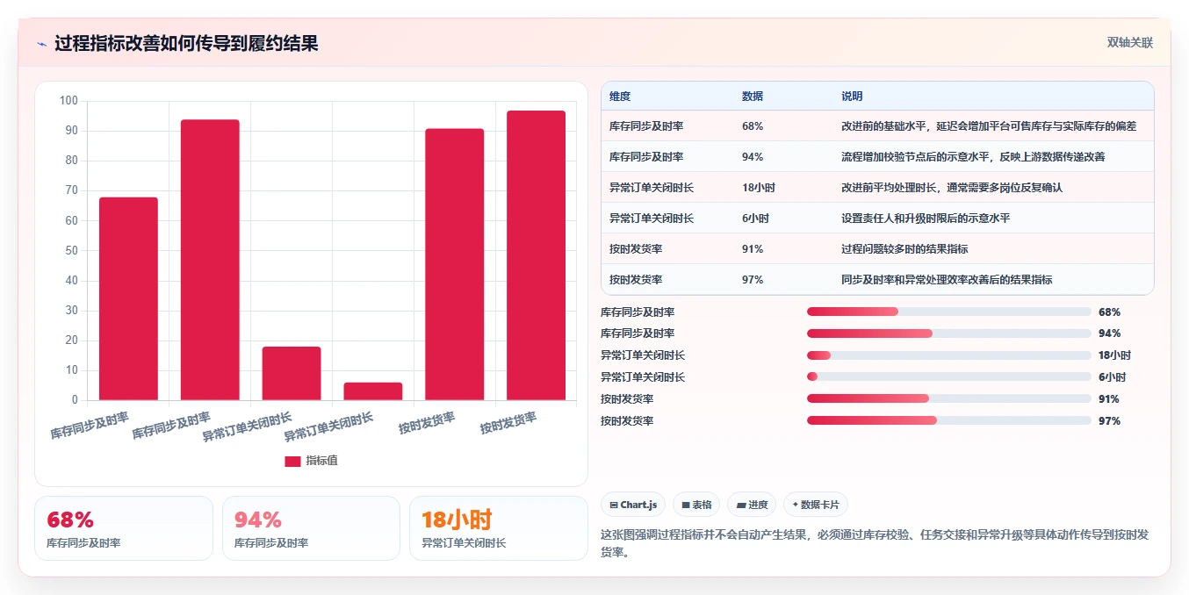Click the progress bar labeled 68%
1189x595 pixels.
pos(949,312)
